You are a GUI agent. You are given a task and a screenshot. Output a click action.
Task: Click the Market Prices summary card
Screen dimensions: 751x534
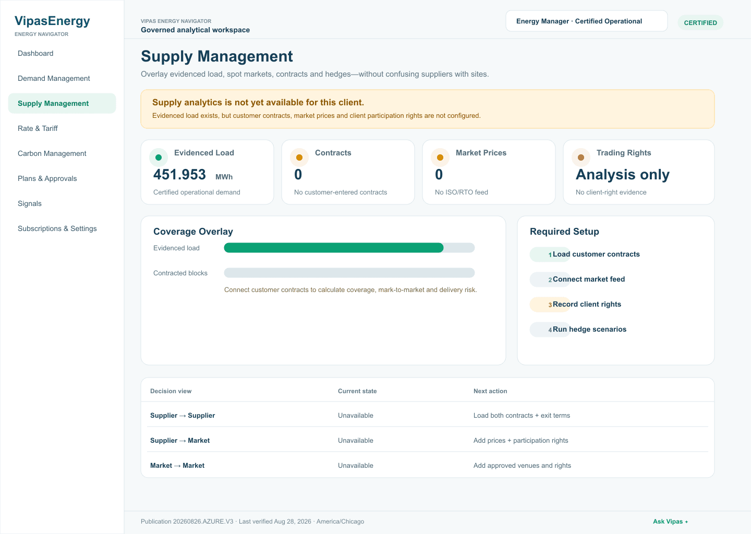pyautogui.click(x=489, y=172)
